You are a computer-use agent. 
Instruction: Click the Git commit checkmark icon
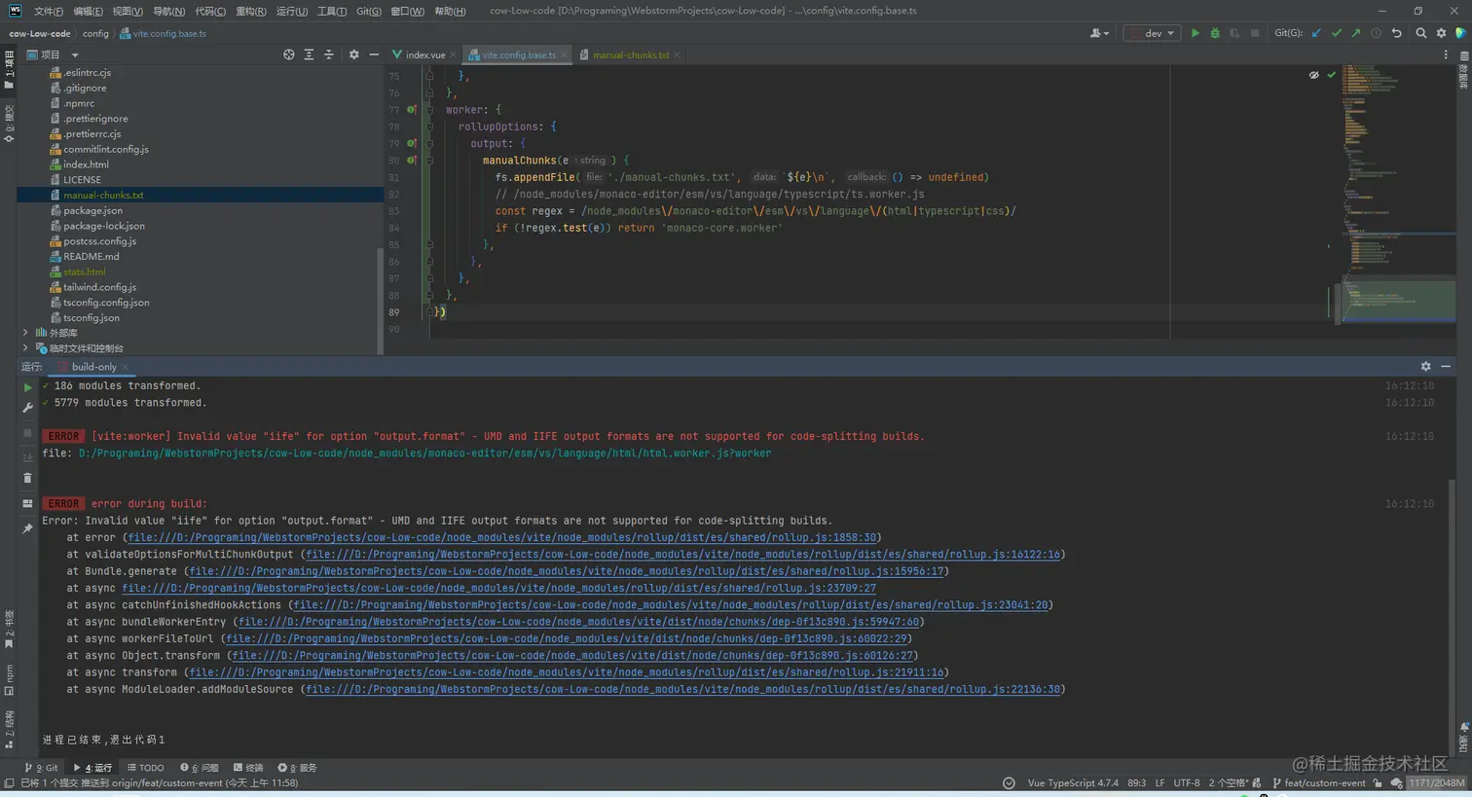pos(1336,33)
